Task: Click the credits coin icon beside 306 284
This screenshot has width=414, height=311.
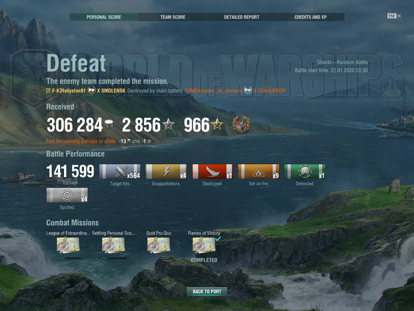Action: pos(109,124)
